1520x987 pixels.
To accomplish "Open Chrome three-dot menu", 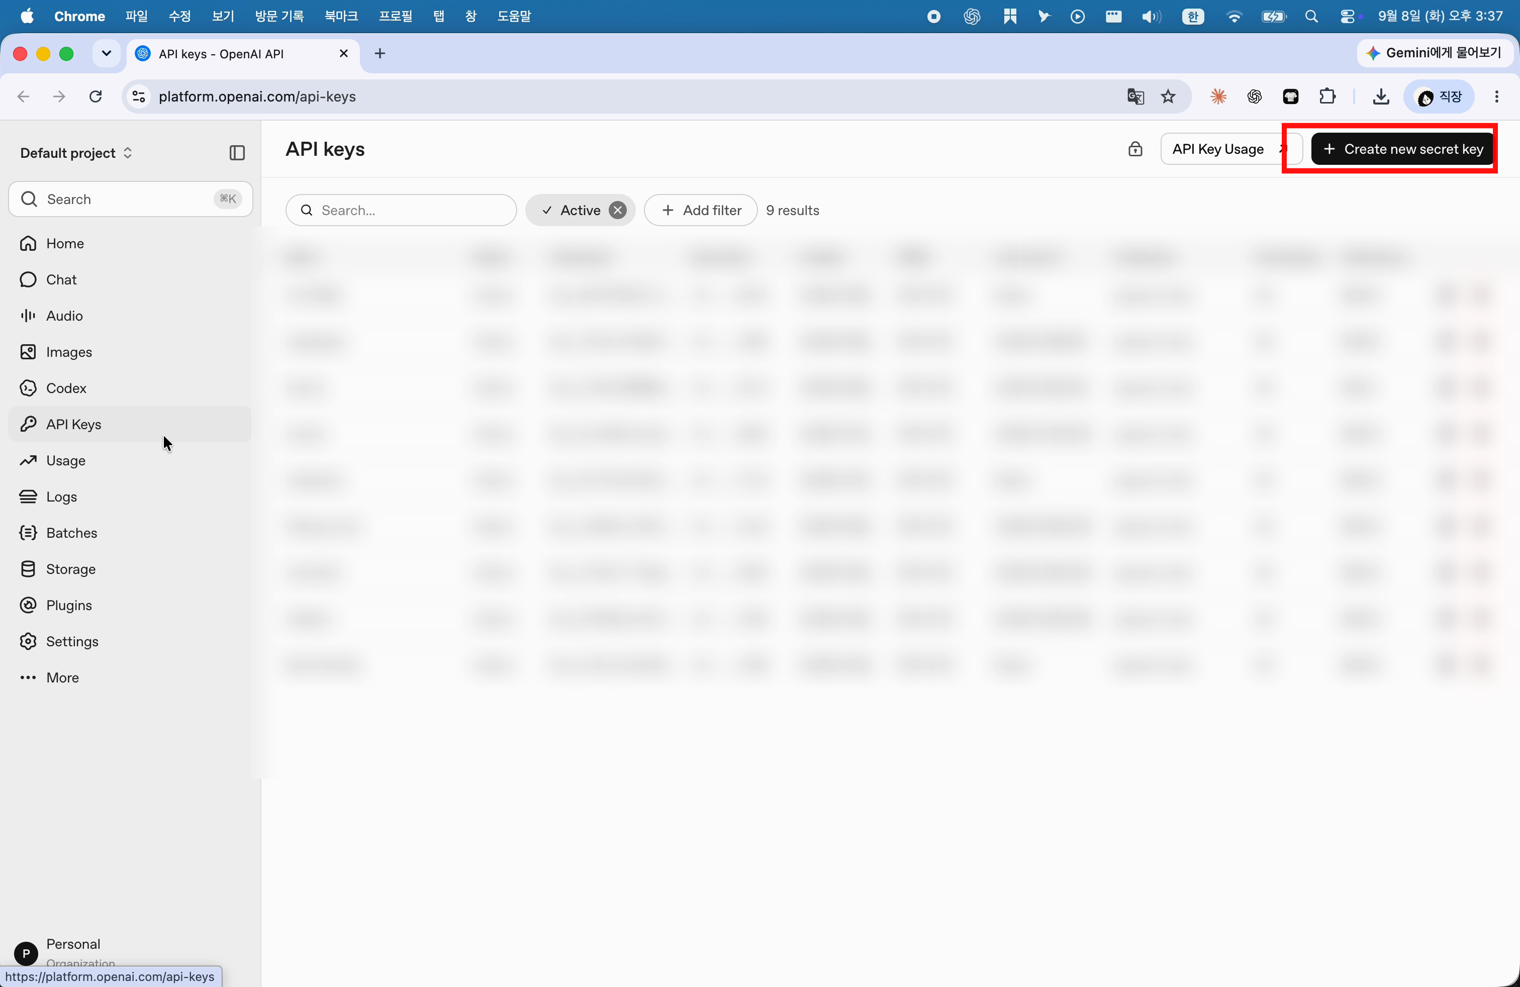I will (1496, 96).
